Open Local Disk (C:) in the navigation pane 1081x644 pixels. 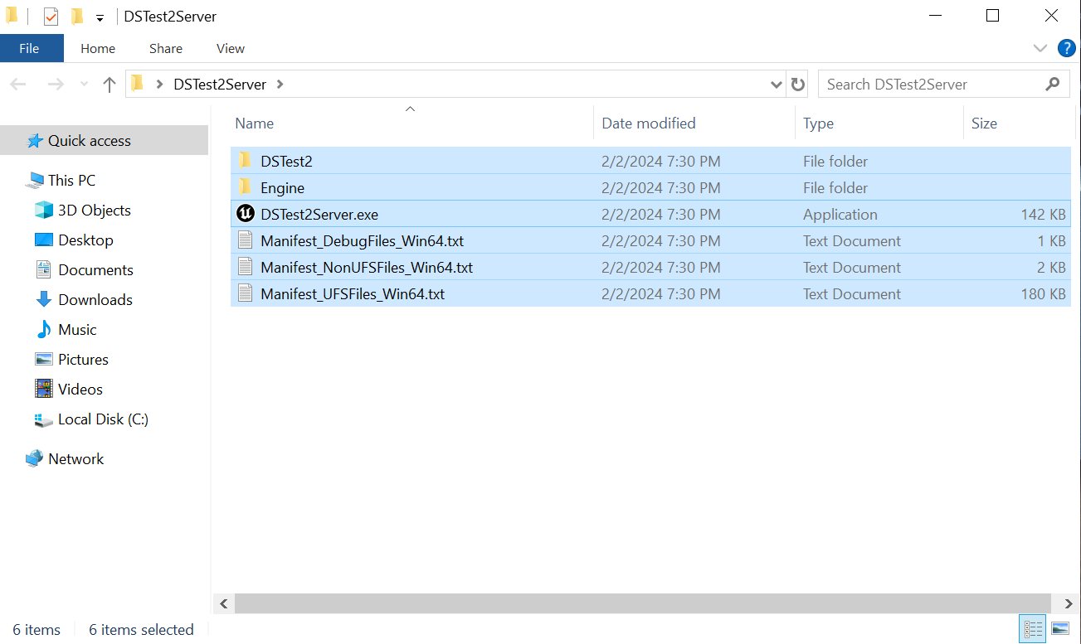point(103,419)
